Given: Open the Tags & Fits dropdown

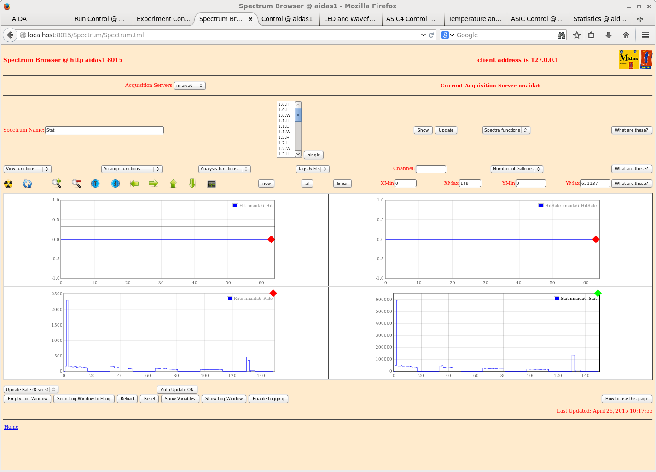Looking at the screenshot, I should [x=313, y=169].
